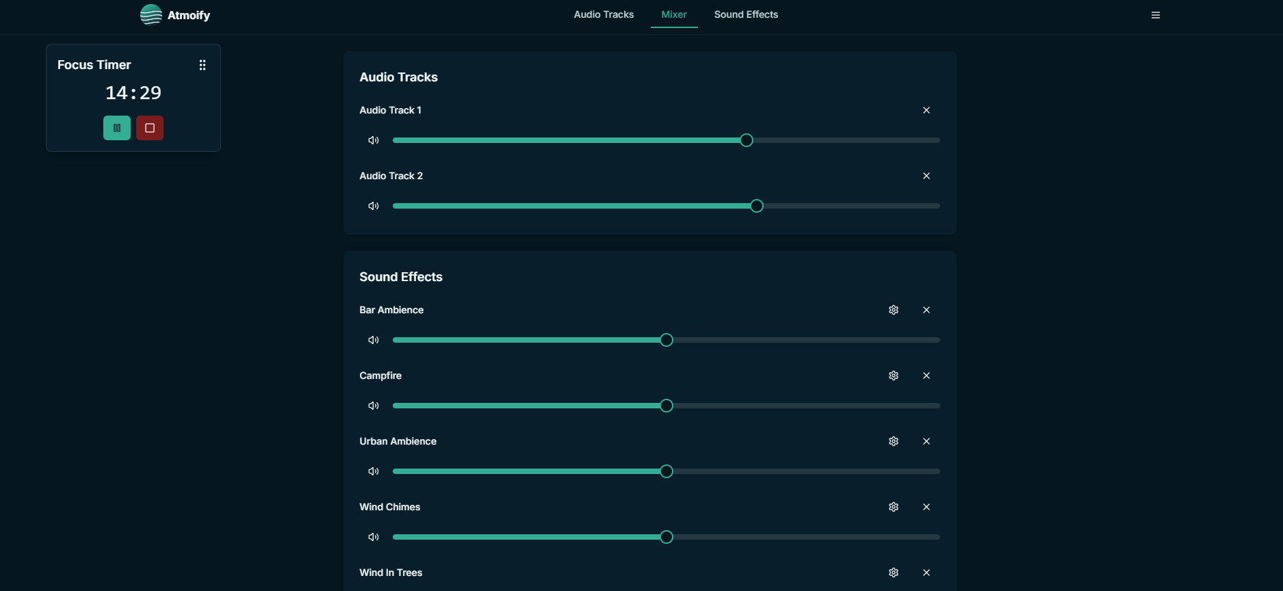Open Wind Chimes settings gear

coord(894,507)
